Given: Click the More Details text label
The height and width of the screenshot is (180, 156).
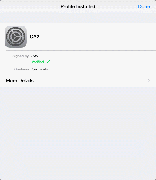Looking at the screenshot, I should tap(20, 81).
